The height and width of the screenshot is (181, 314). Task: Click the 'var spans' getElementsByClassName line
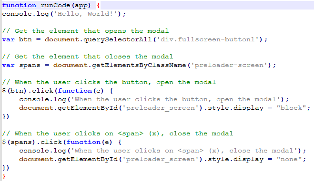139,65
